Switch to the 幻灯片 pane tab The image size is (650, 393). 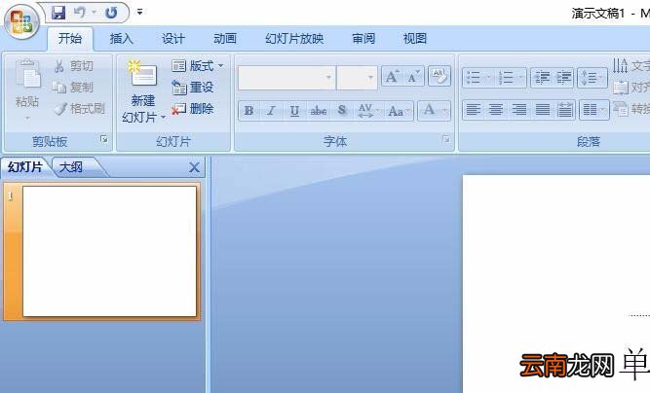(x=25, y=167)
